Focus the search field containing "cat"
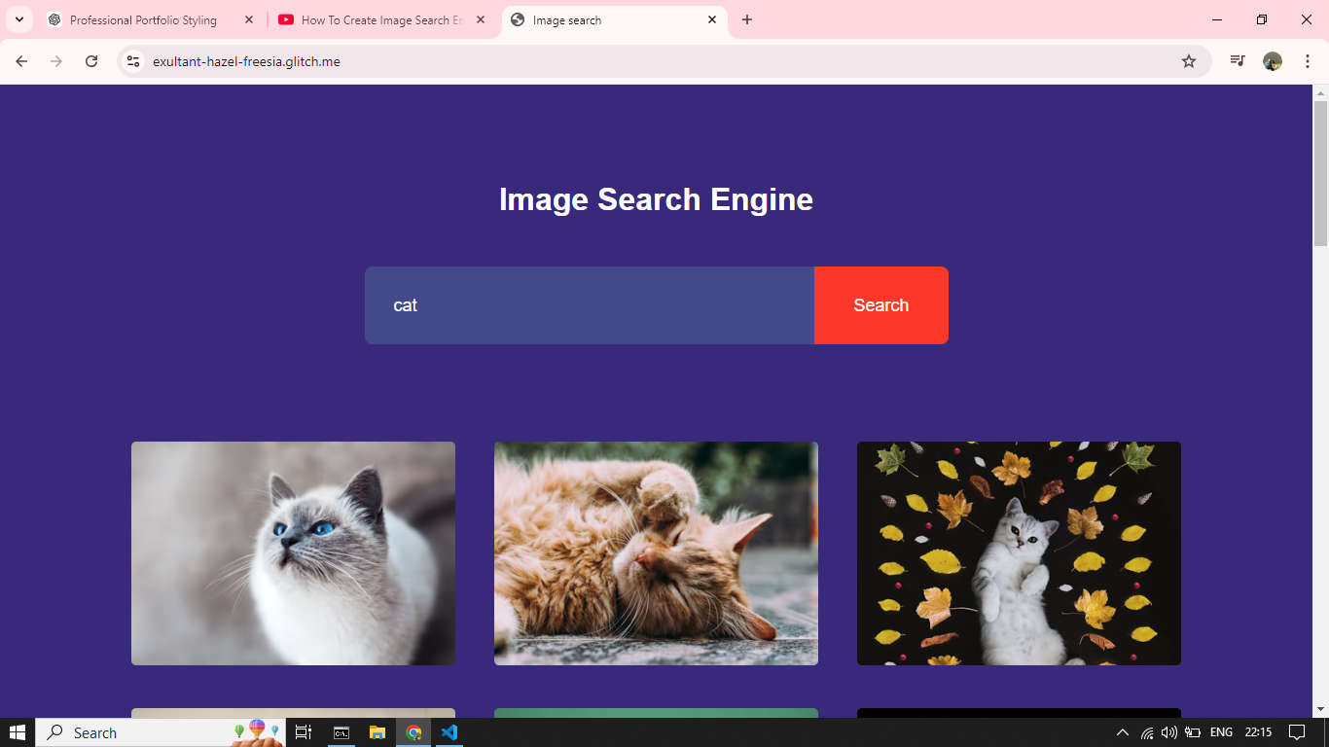The width and height of the screenshot is (1329, 747). pyautogui.click(x=590, y=305)
